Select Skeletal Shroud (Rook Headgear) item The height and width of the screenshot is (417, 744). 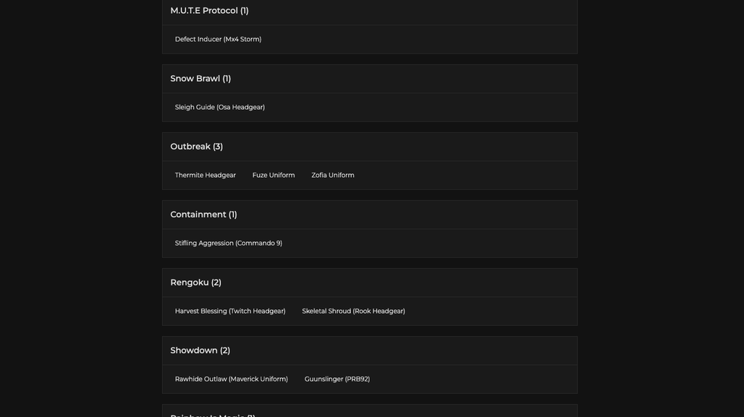point(353,311)
